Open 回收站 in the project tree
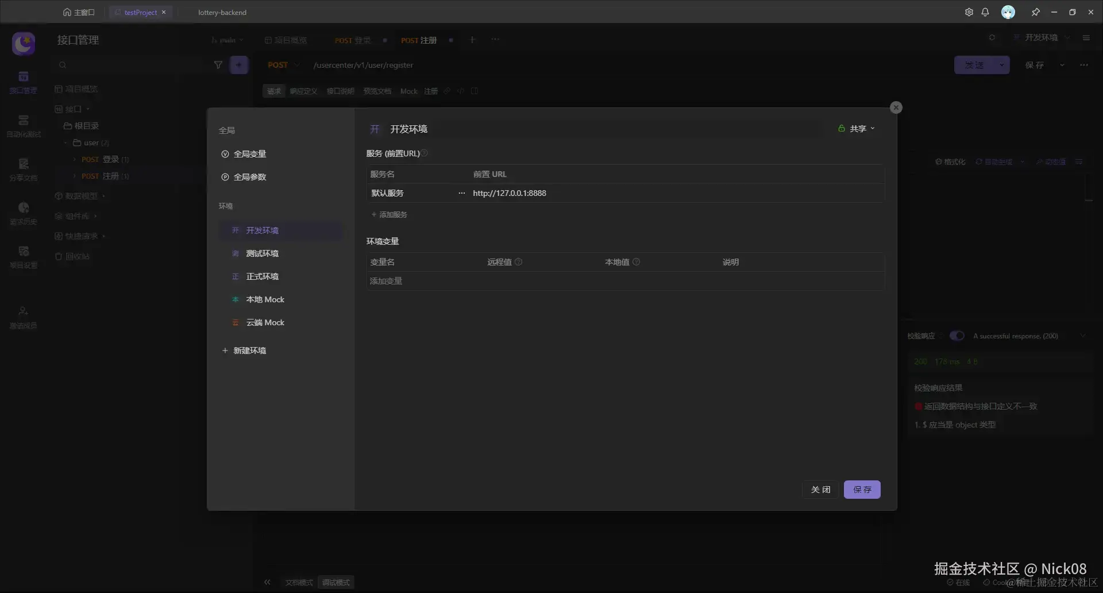Image resolution: width=1103 pixels, height=593 pixels. pyautogui.click(x=72, y=256)
